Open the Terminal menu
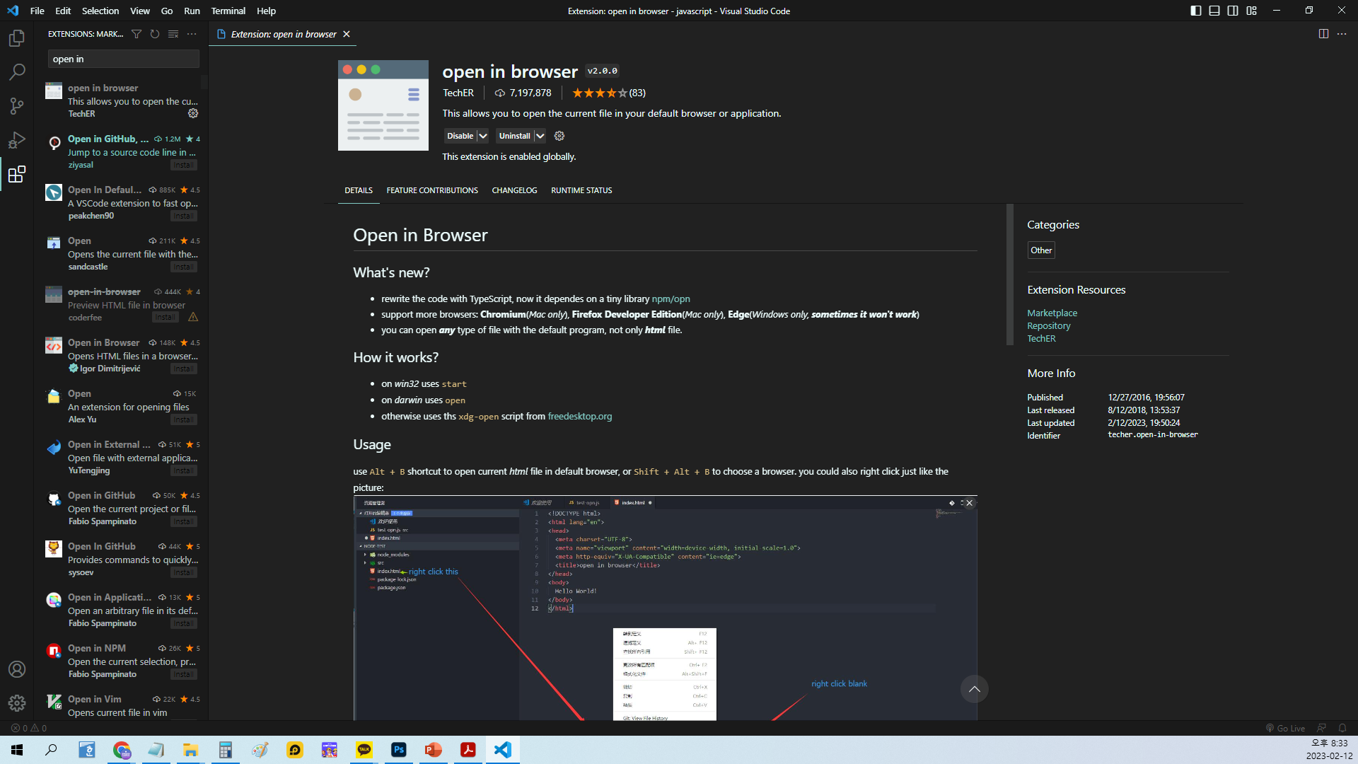1358x764 pixels. click(x=228, y=11)
